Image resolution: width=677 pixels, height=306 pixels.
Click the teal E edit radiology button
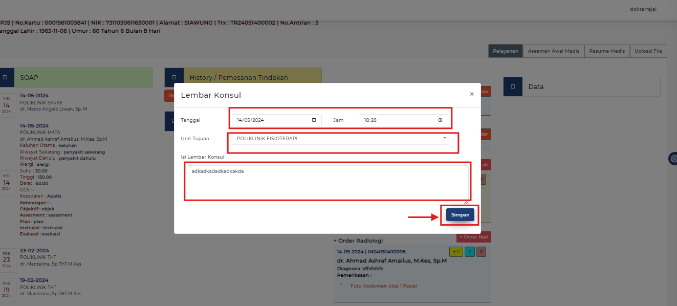(470, 252)
